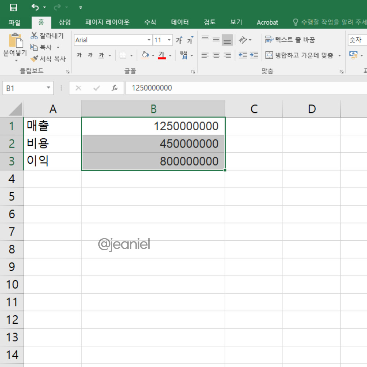This screenshot has height=367, width=367.
Task: Open the Arial font name dropdown
Action: [149, 40]
